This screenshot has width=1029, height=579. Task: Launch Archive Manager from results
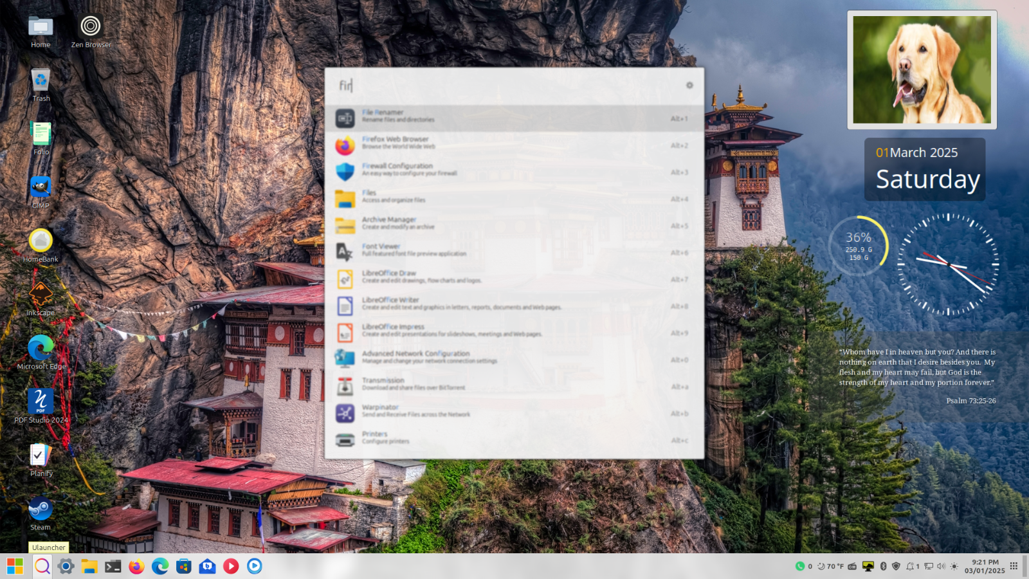pos(514,226)
